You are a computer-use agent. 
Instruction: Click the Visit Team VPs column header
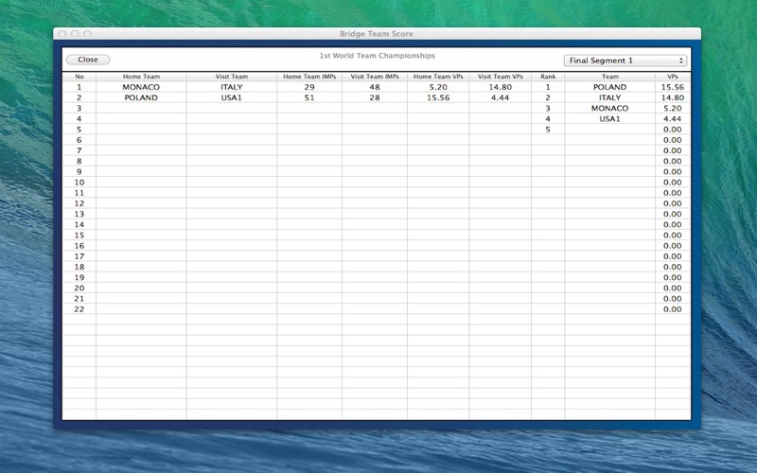click(x=501, y=77)
